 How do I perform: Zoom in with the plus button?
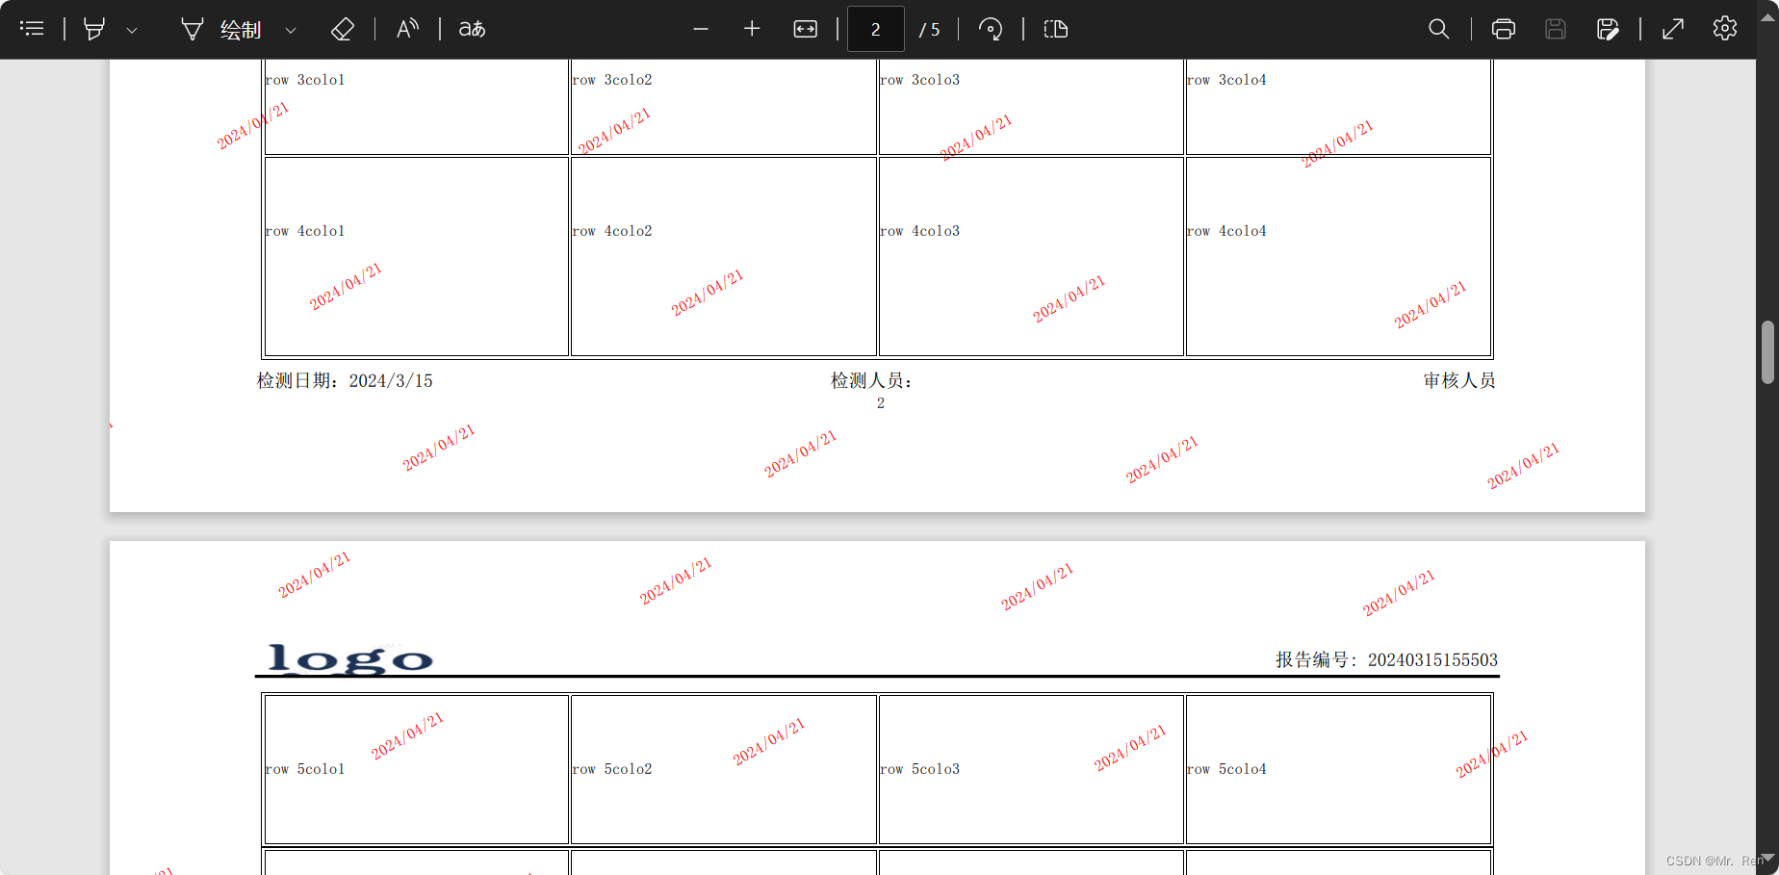752,29
